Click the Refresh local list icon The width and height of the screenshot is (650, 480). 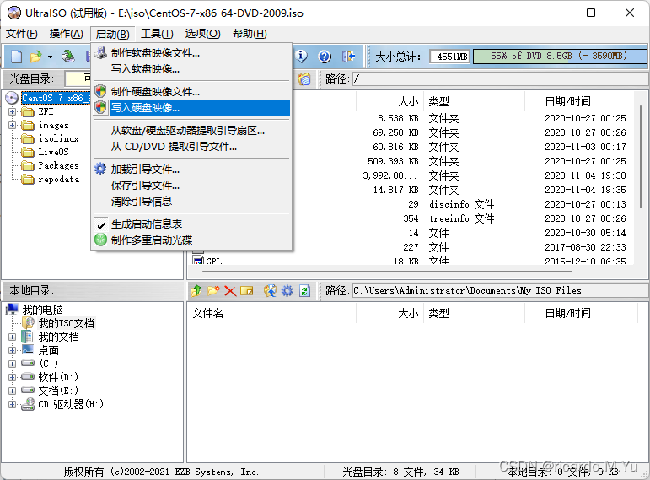pos(304,291)
